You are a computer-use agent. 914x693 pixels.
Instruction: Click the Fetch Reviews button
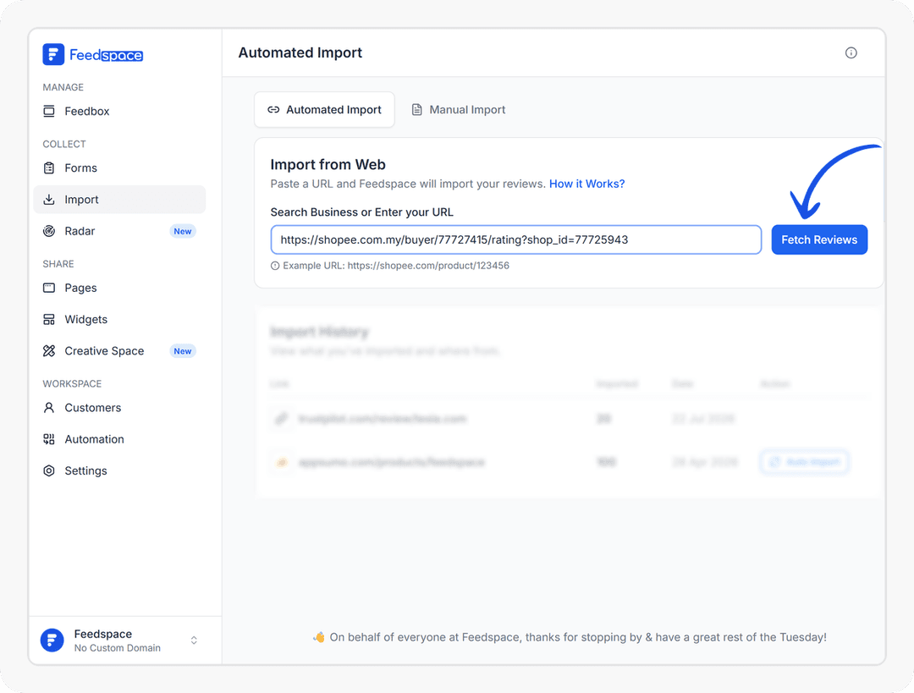(819, 239)
